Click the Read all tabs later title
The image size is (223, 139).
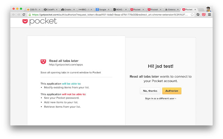click(x=64, y=61)
